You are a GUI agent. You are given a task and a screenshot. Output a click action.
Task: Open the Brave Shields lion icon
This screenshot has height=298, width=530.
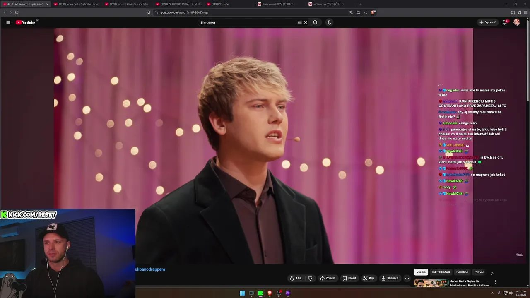click(x=373, y=12)
